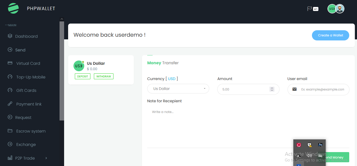Open the user avatar profile picture

340,9
